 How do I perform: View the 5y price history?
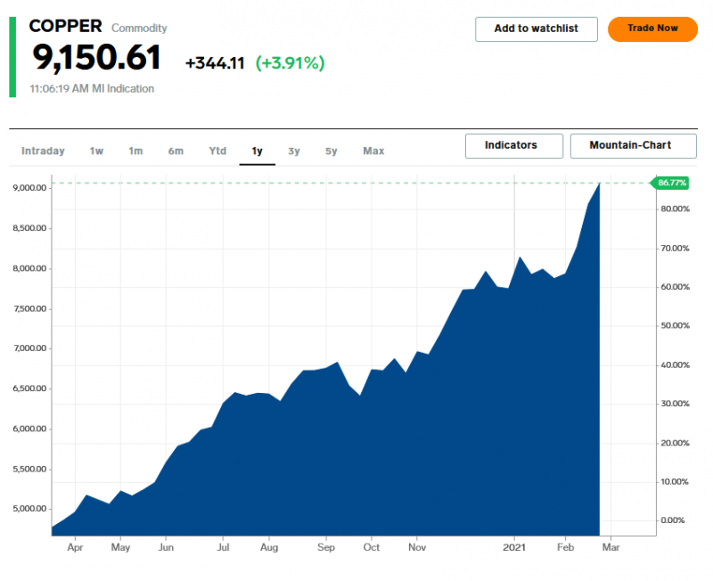[x=331, y=151]
